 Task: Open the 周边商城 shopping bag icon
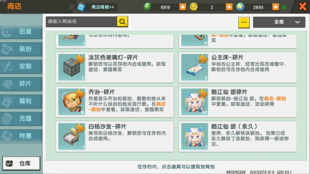81,7
